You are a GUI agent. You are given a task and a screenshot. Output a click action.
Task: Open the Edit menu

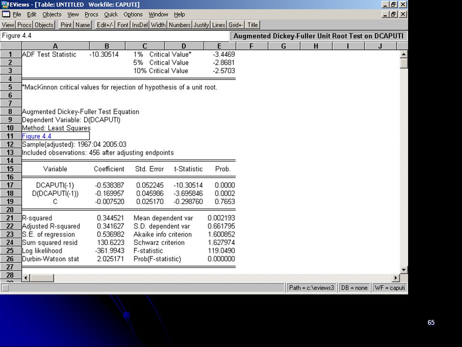32,14
